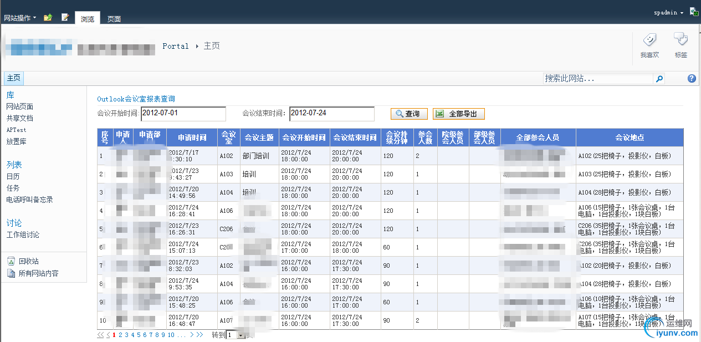The width and height of the screenshot is (701, 342).
Task: Click the navigate up folder icon
Action: pos(48,18)
